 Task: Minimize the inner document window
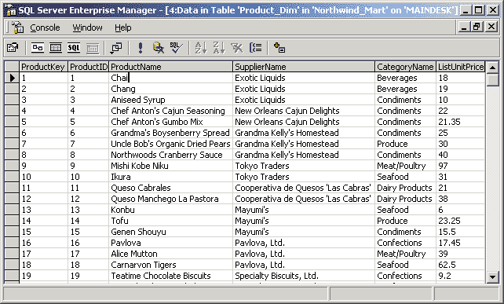pos(464,27)
